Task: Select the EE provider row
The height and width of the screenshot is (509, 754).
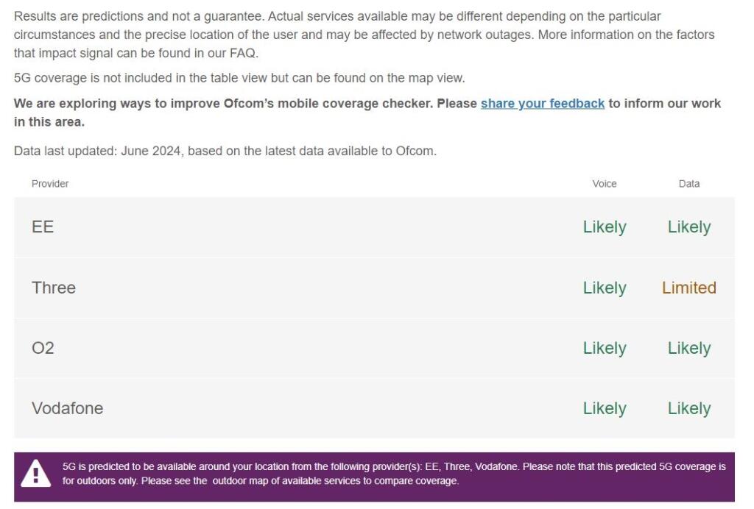Action: (x=374, y=227)
